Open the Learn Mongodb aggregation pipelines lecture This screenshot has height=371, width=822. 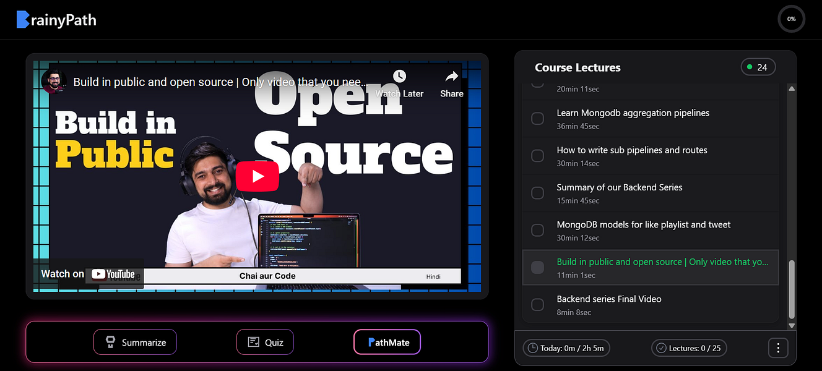(x=633, y=113)
